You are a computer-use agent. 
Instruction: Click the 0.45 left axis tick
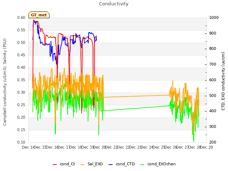pos(21,55)
